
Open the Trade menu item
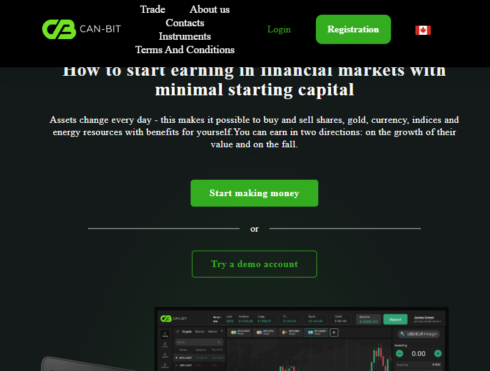(153, 9)
